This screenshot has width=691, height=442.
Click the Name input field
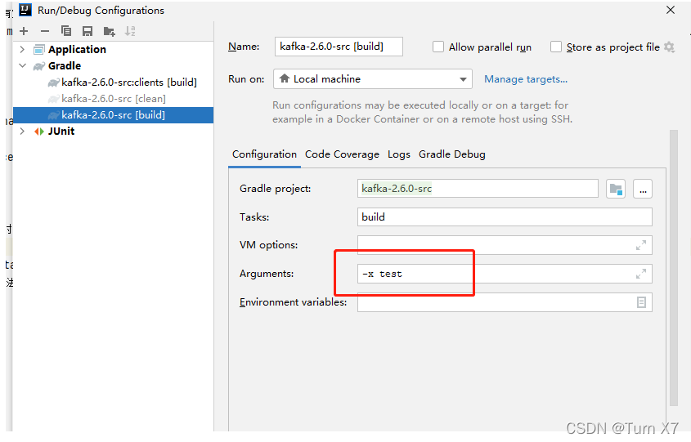tap(339, 47)
